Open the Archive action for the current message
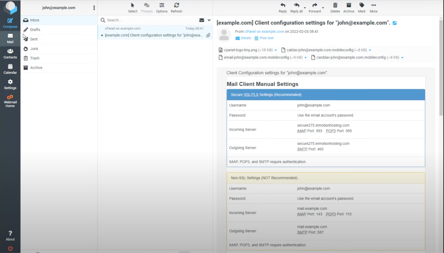This screenshot has height=253, width=444. [349, 7]
